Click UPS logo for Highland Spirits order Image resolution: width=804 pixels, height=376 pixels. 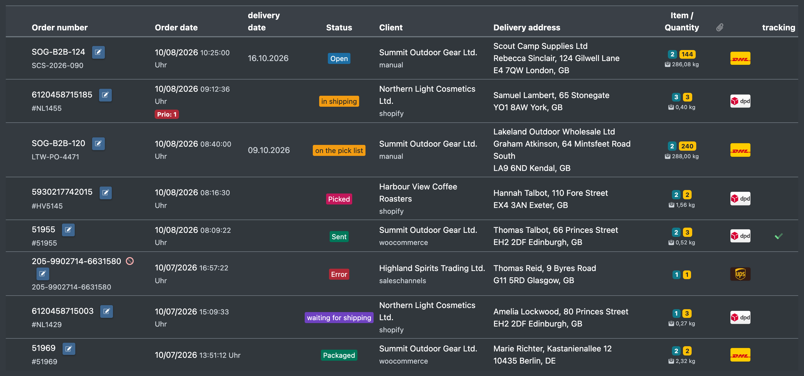(740, 274)
